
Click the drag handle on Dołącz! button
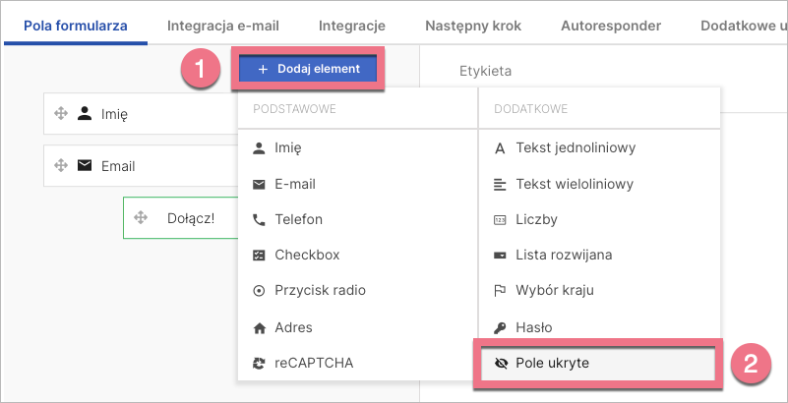click(x=140, y=218)
